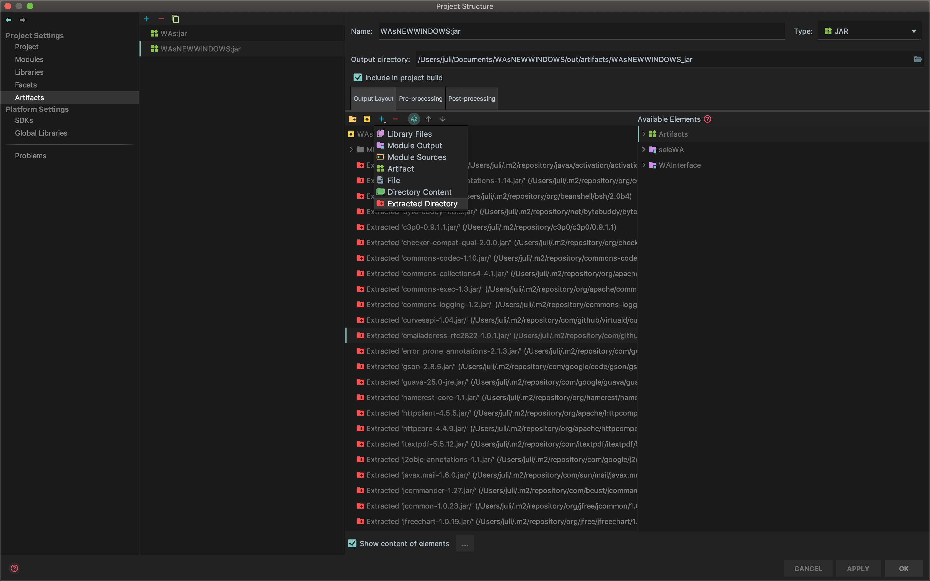Click the seleWA module folder icon
This screenshot has width=930, height=581.
point(653,149)
